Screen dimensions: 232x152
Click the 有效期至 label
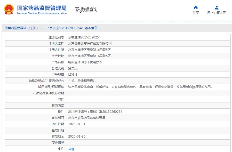[x=58, y=137]
